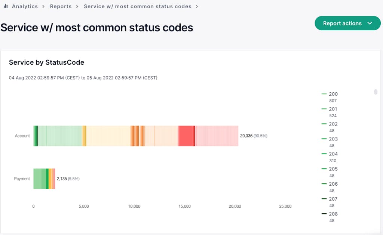Go to the Reports breadcrumb
This screenshot has width=383, height=235.
click(x=61, y=6)
